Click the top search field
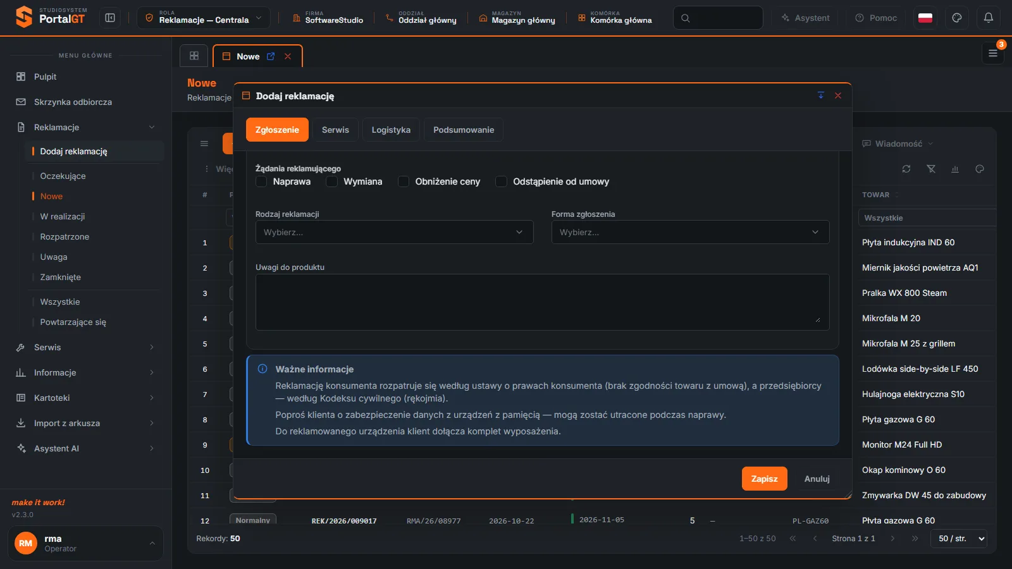Screen dimensions: 1012x569 point(718,18)
